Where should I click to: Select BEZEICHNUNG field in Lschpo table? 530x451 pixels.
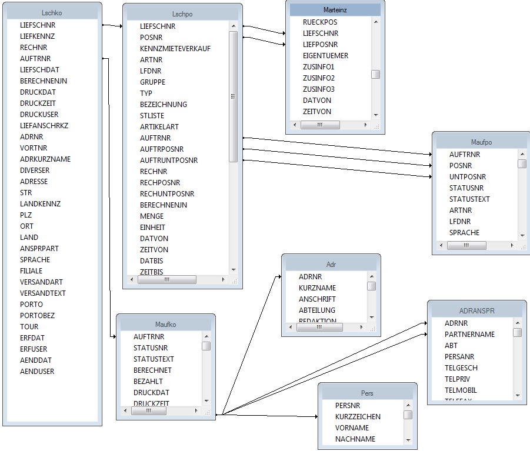click(164, 105)
